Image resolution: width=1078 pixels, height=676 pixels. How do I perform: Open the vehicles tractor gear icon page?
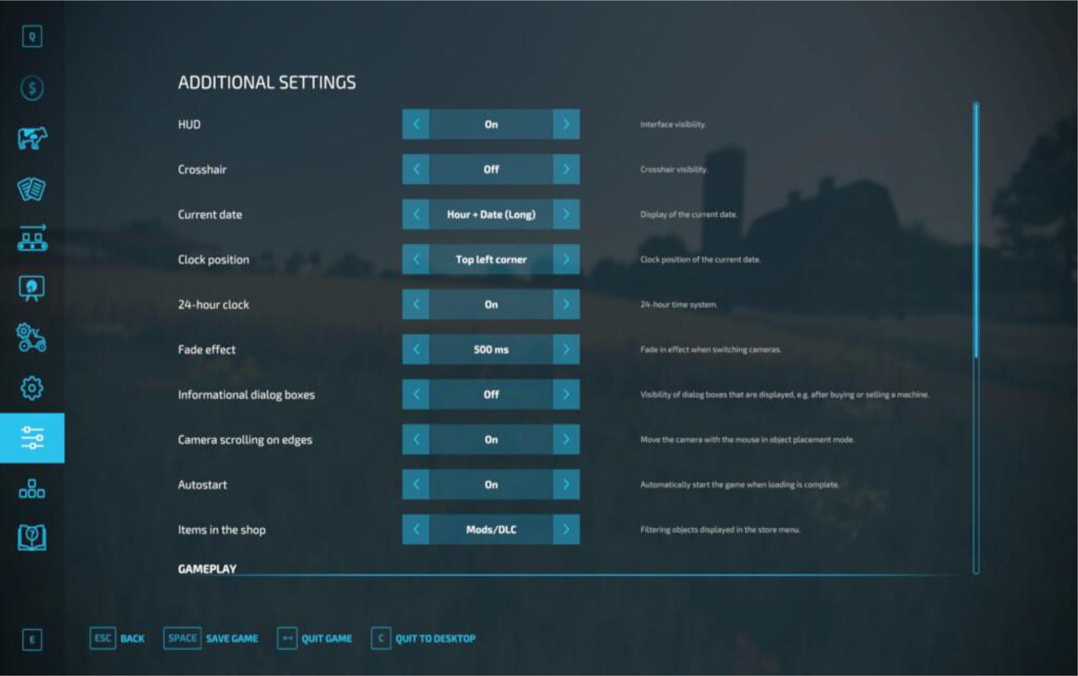pos(32,338)
